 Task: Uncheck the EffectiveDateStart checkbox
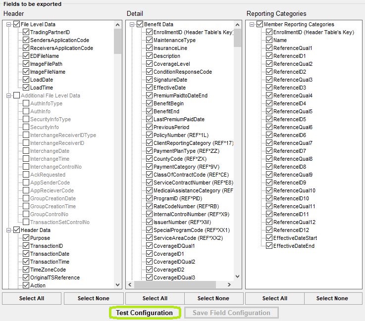click(x=269, y=238)
